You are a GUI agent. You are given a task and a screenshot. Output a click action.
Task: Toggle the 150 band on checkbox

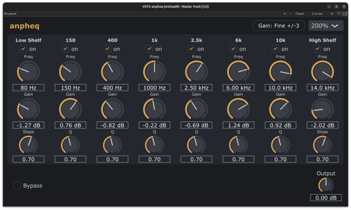[65, 49]
